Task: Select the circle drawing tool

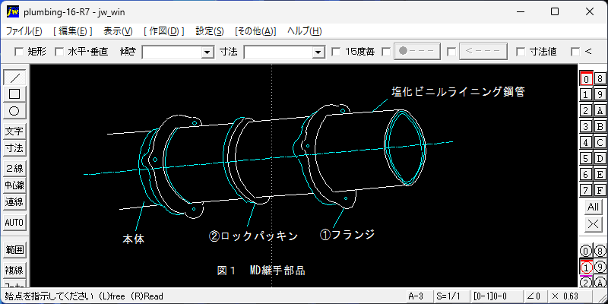Action: pyautogui.click(x=14, y=111)
